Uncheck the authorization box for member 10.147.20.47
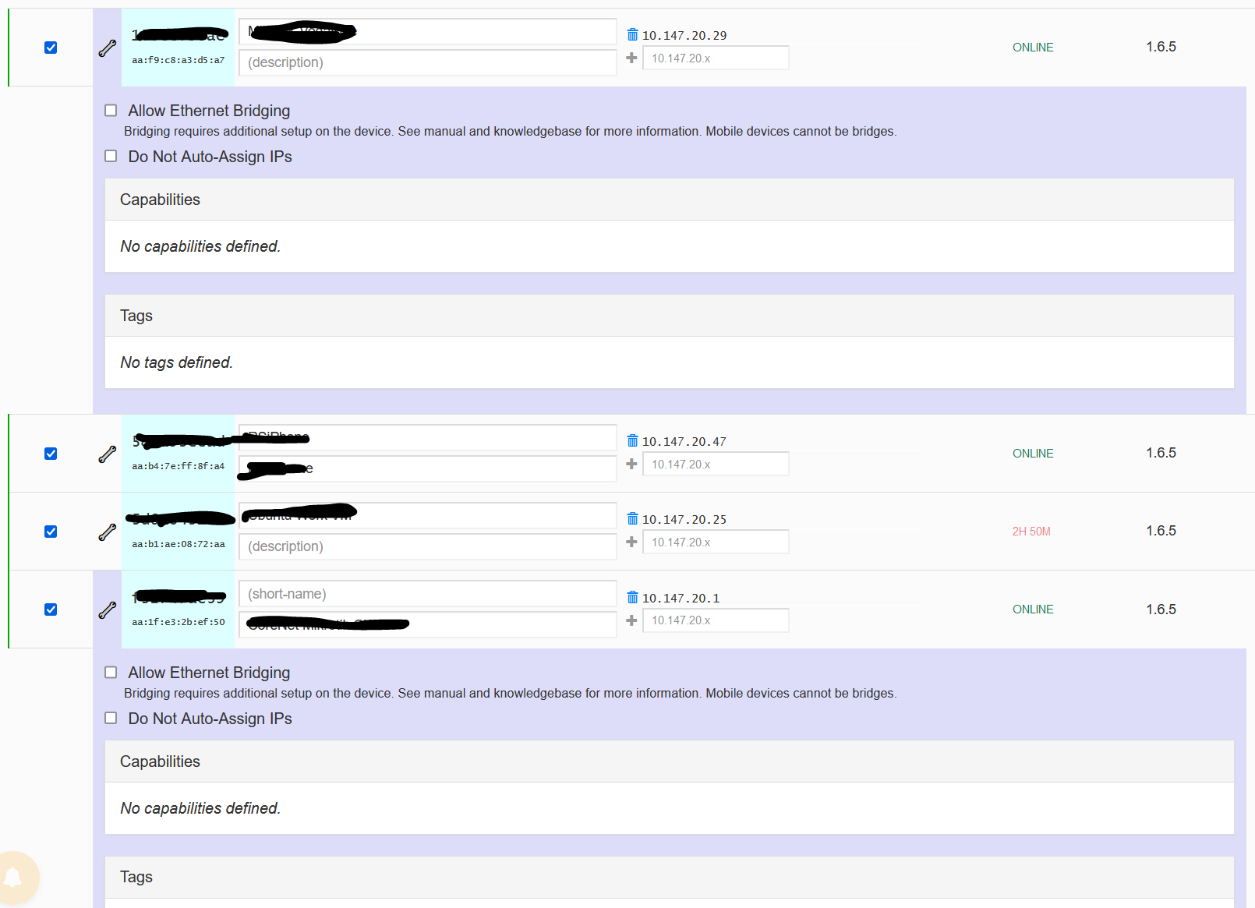Image resolution: width=1255 pixels, height=908 pixels. (x=50, y=453)
